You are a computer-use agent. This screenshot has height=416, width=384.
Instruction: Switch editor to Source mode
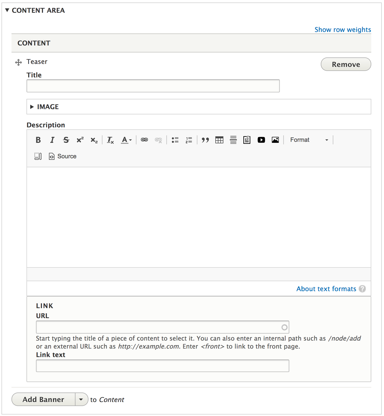63,156
